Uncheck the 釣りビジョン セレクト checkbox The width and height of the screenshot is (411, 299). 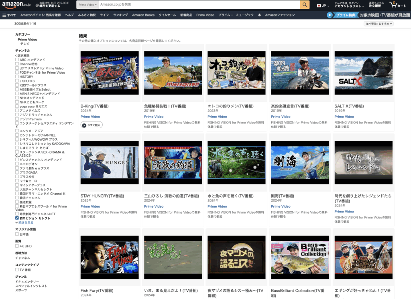point(17,218)
